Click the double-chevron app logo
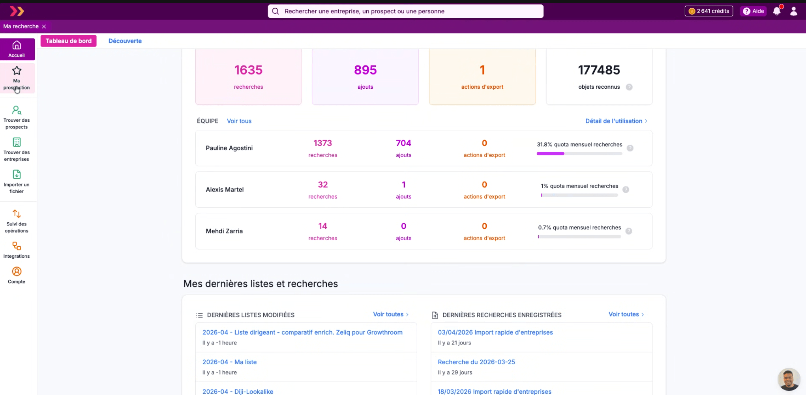Image resolution: width=806 pixels, height=395 pixels. click(17, 11)
